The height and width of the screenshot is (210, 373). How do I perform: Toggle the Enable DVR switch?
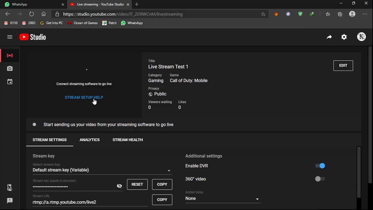click(320, 166)
